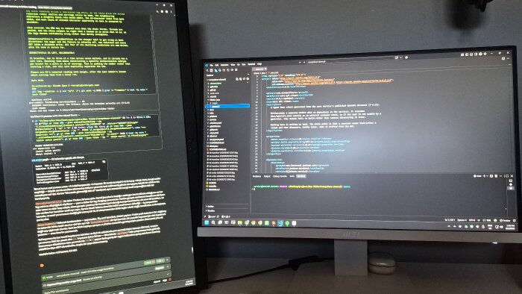Click the New Folder icon in Explorer header
522x294 pixels.
pyautogui.click(x=241, y=79)
